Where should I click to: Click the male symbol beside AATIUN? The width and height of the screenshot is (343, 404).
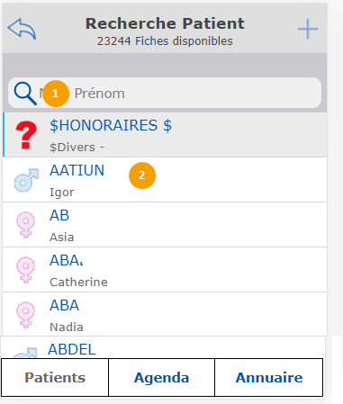tap(26, 180)
